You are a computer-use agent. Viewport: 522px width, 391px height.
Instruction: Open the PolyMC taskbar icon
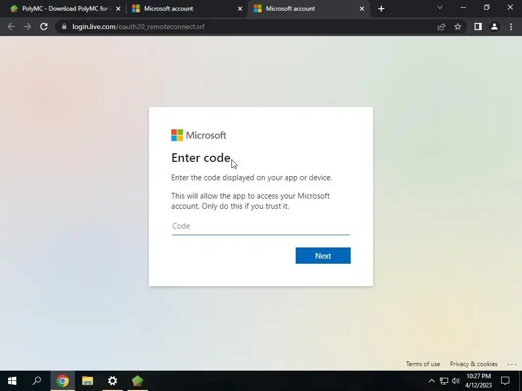pos(138,381)
